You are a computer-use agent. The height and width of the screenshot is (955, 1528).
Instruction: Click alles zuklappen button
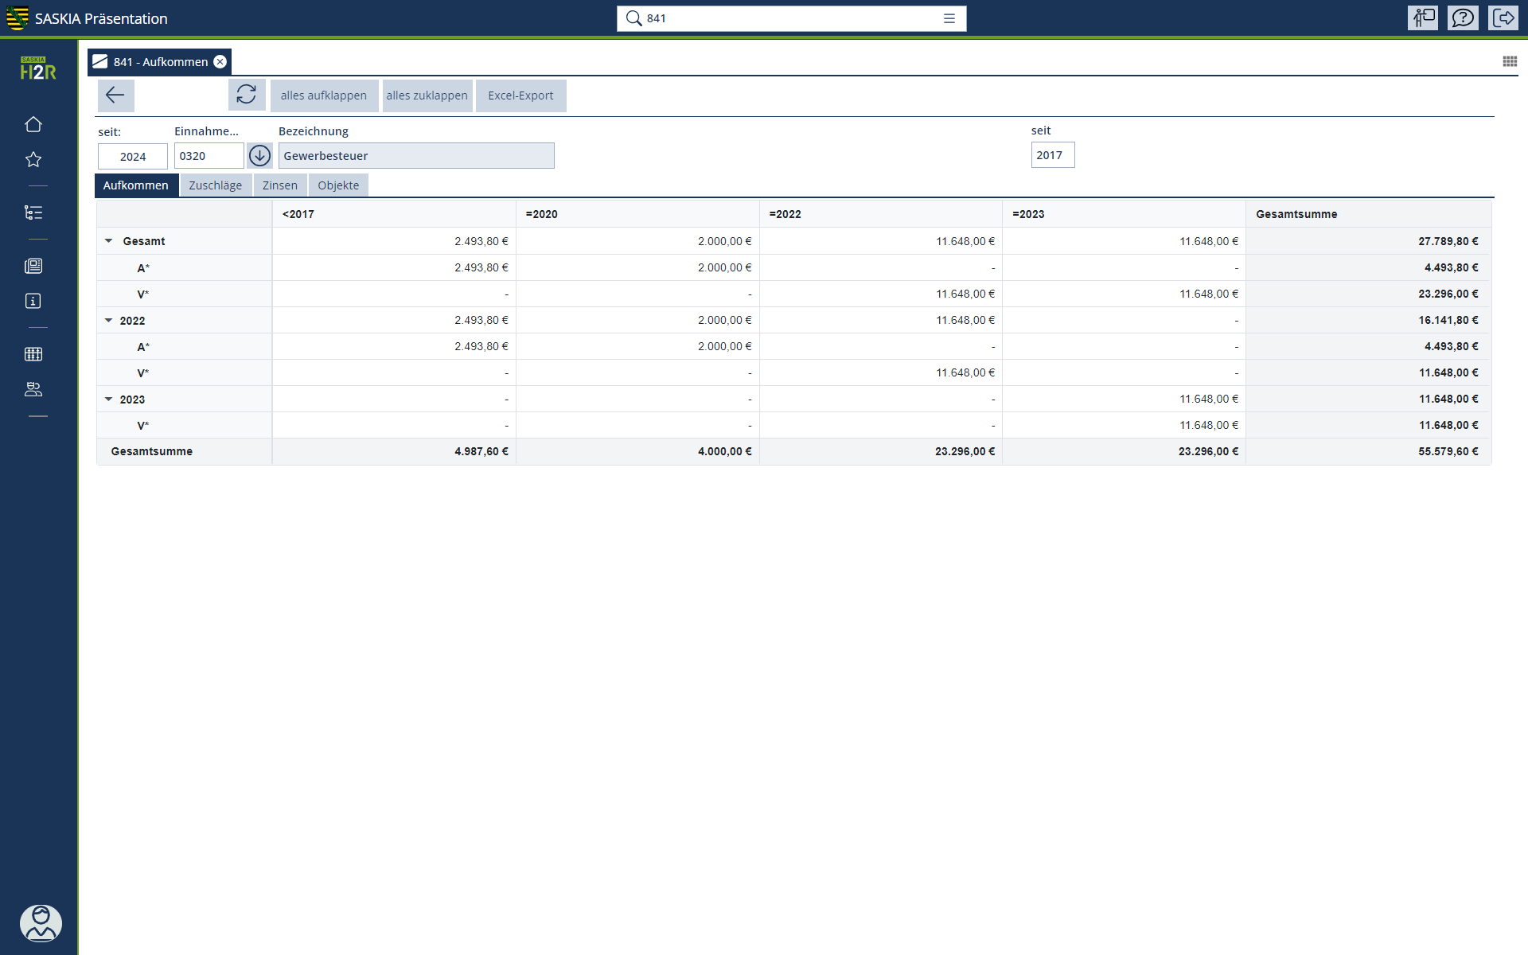click(x=427, y=95)
